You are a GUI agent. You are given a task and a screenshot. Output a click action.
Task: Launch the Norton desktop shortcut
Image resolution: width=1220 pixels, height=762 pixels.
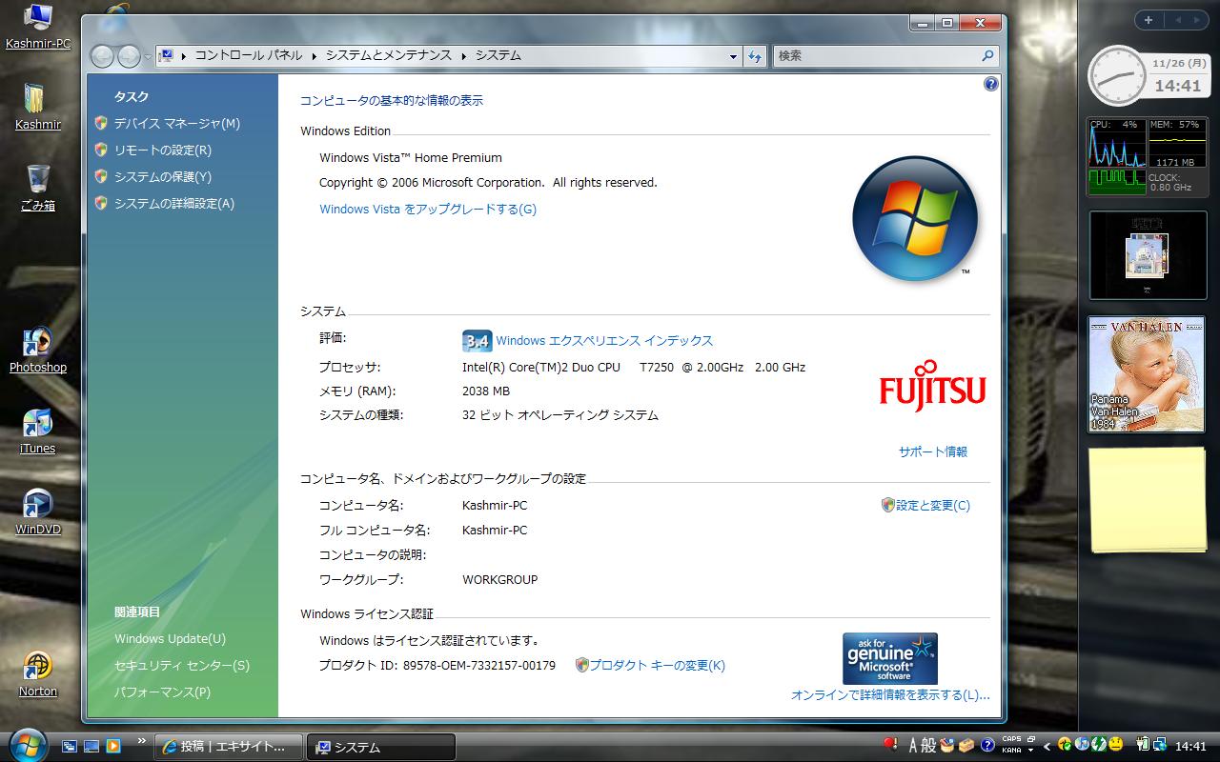click(38, 674)
